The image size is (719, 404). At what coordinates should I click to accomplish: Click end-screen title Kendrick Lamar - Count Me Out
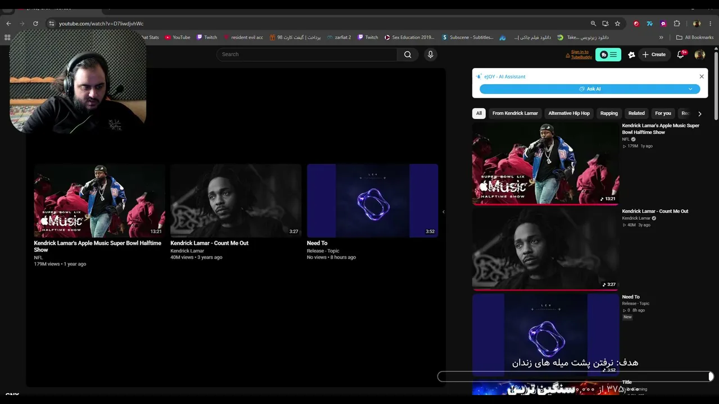coord(210,243)
